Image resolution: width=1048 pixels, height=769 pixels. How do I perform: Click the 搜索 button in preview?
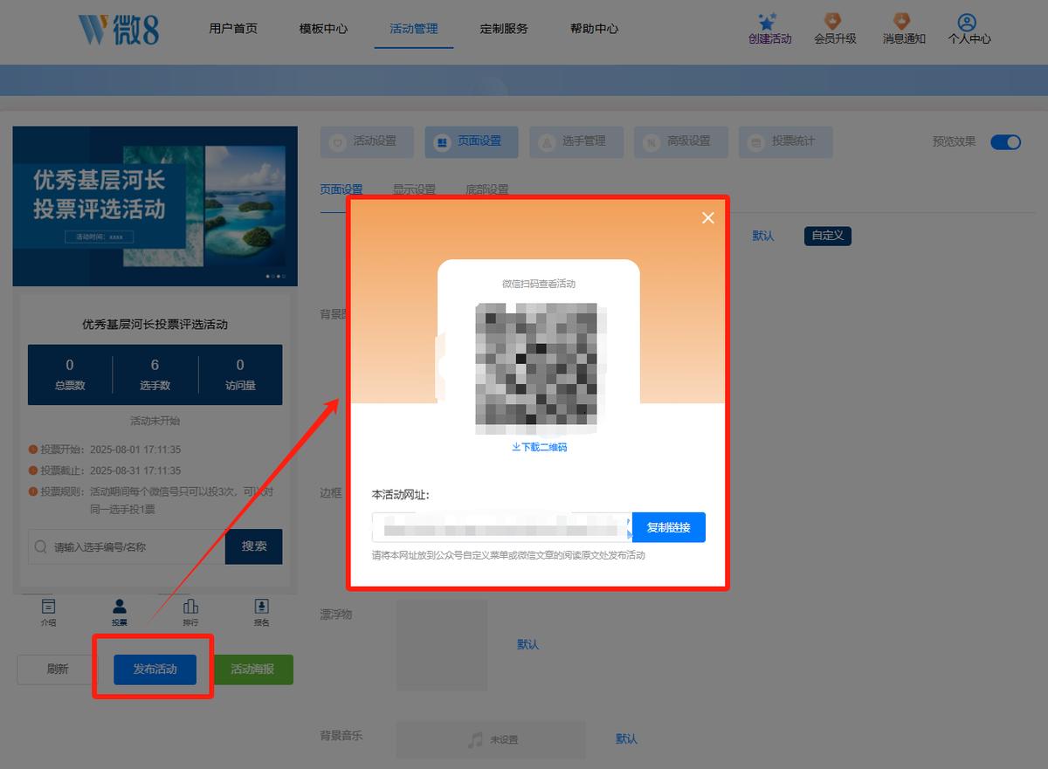tap(254, 546)
